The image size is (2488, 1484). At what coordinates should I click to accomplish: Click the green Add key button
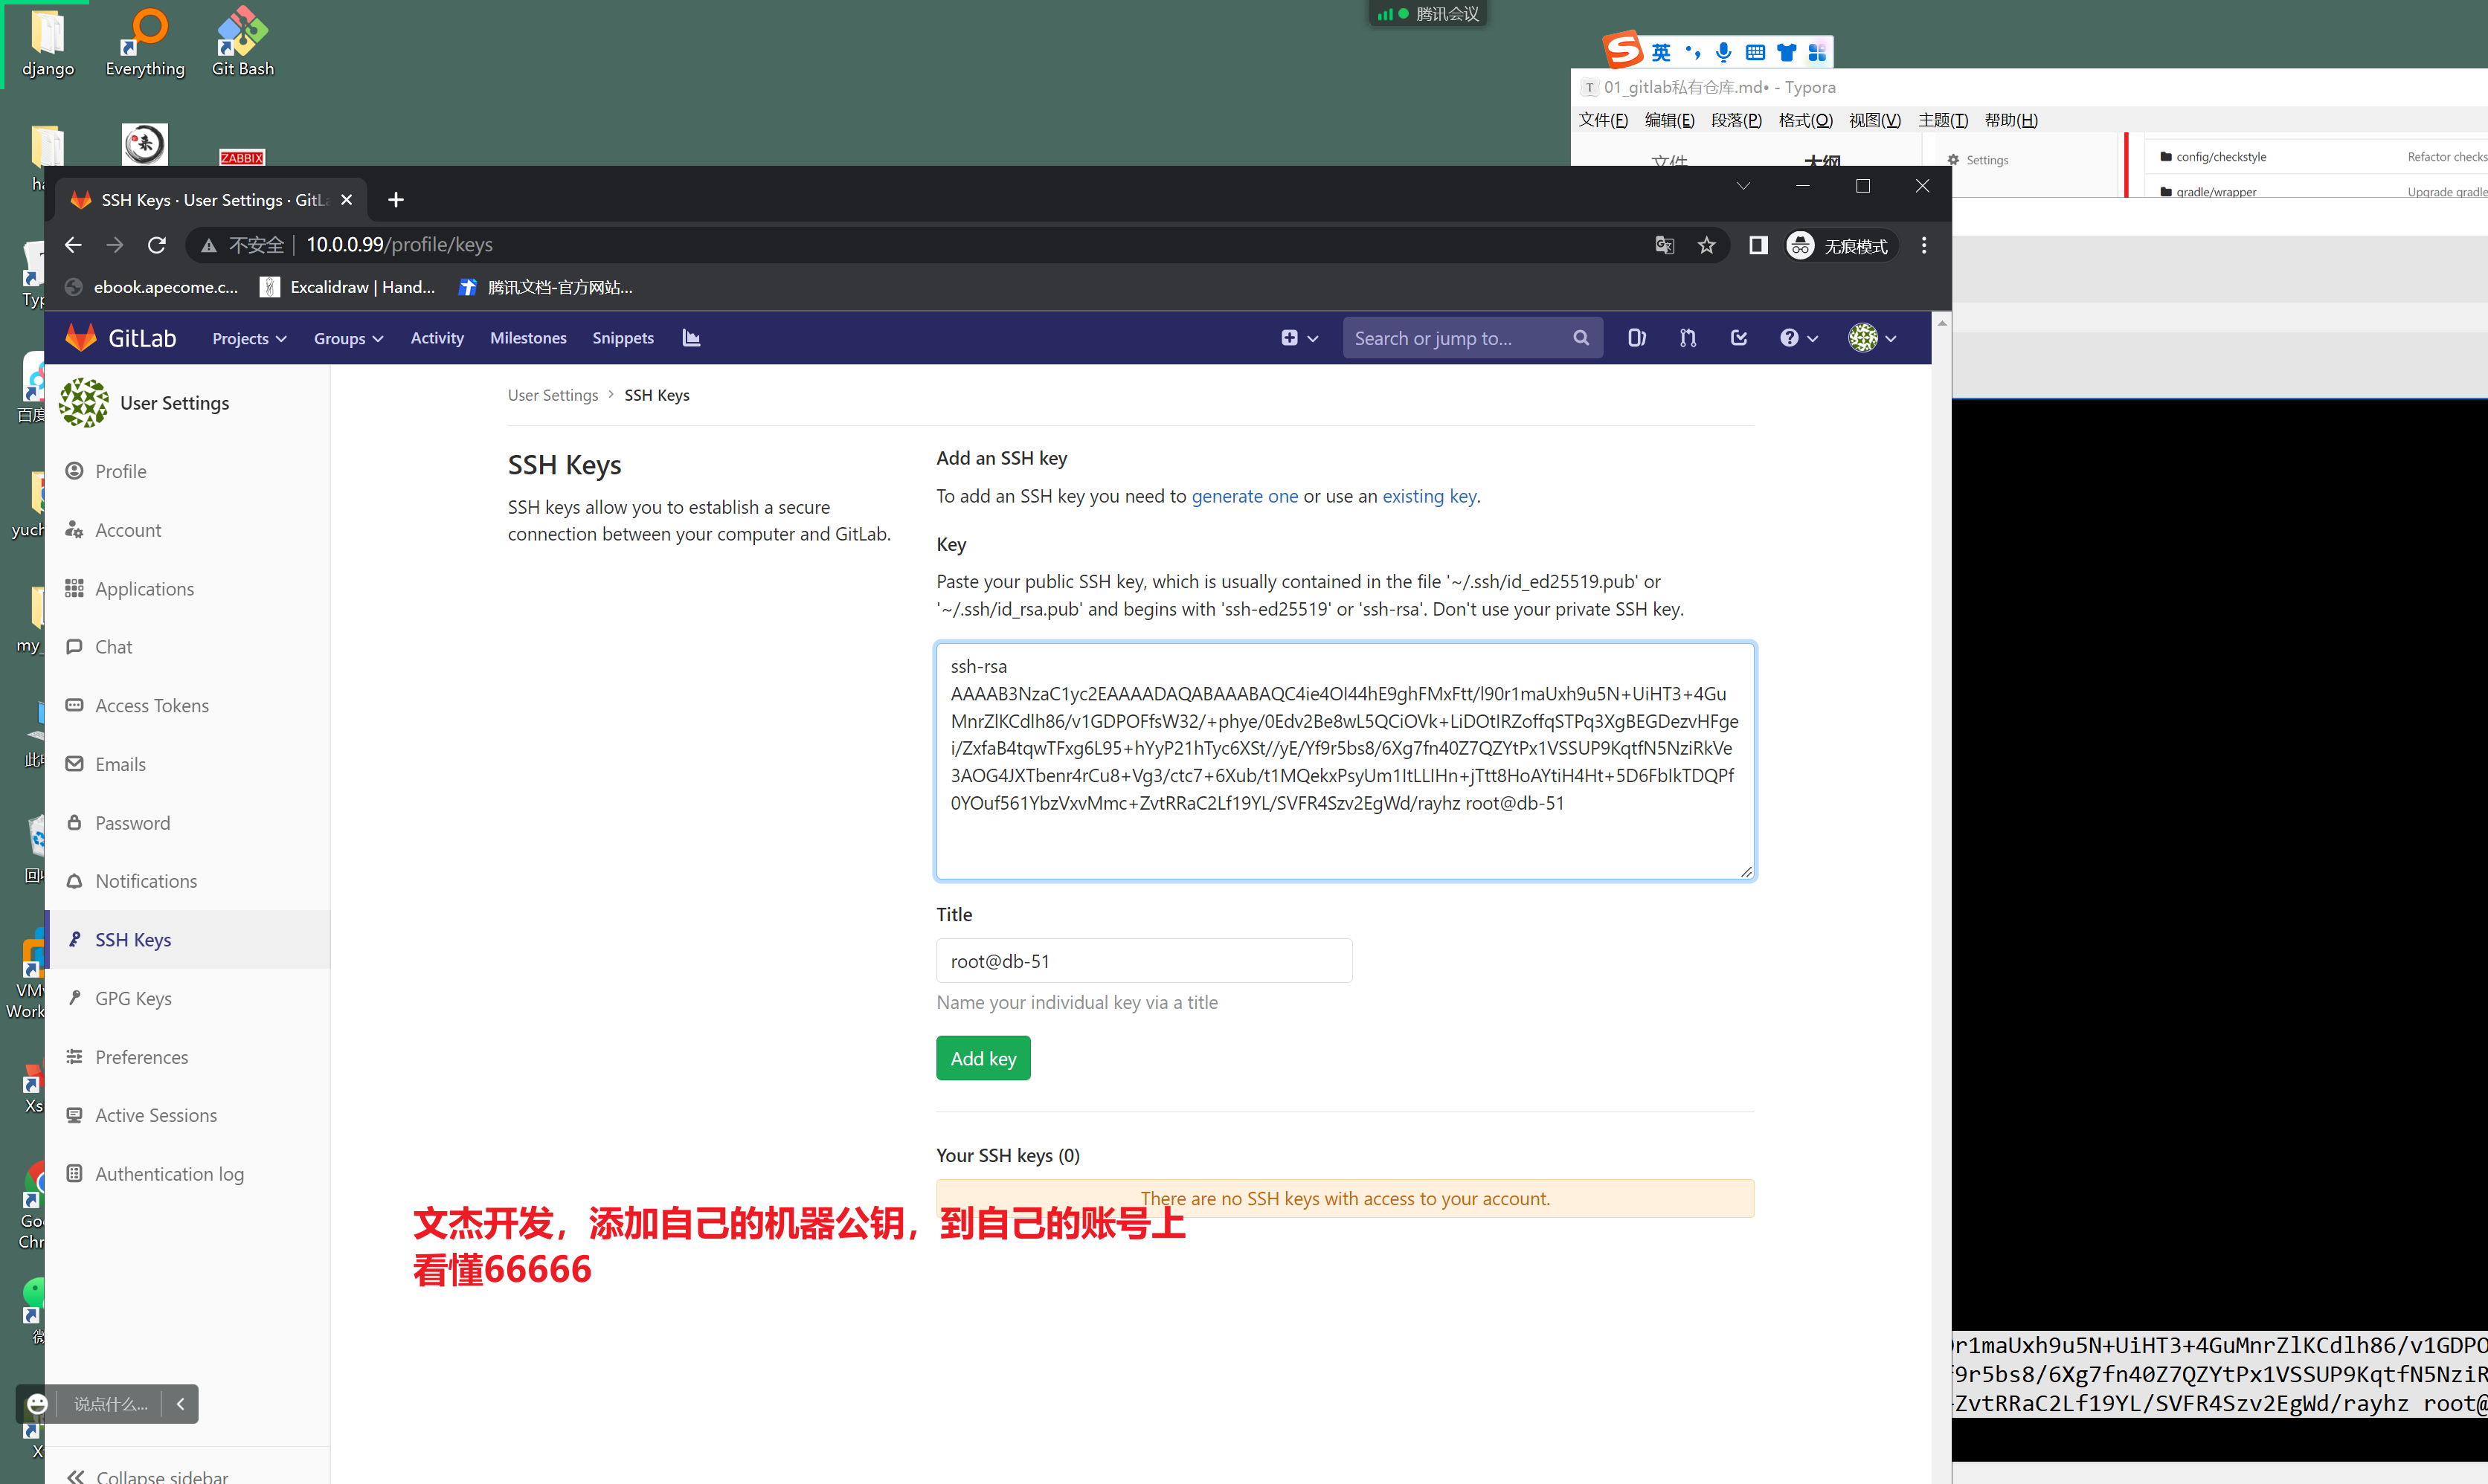tap(983, 1058)
